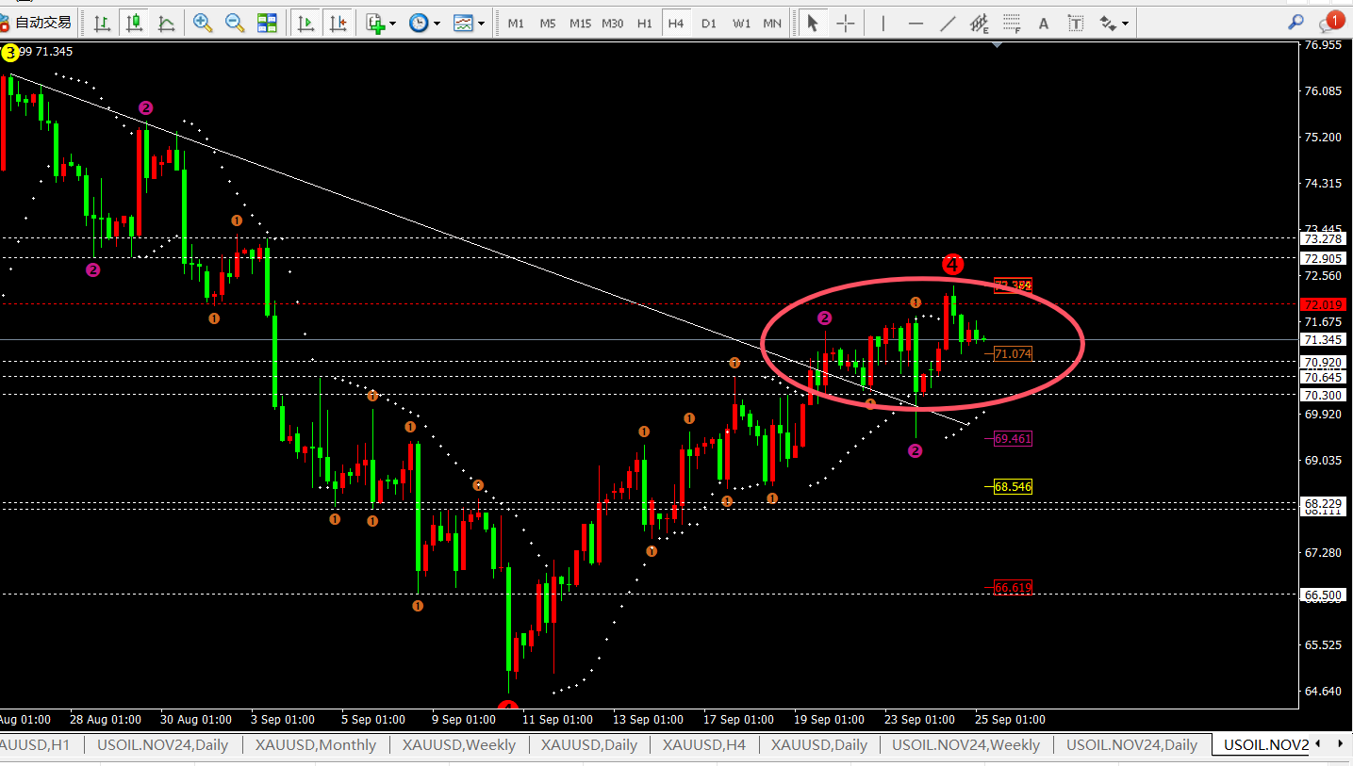The height and width of the screenshot is (766, 1353).
Task: Select the horizontal line drawing tool
Action: pos(916,23)
